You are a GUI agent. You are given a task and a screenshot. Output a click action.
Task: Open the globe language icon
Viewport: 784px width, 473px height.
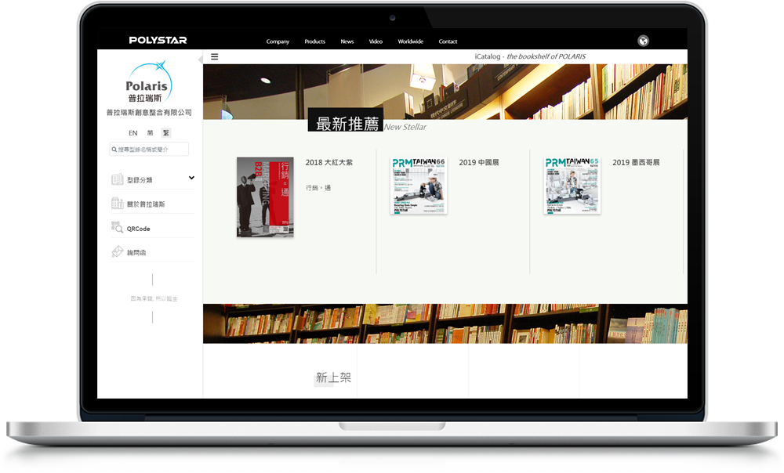click(643, 42)
